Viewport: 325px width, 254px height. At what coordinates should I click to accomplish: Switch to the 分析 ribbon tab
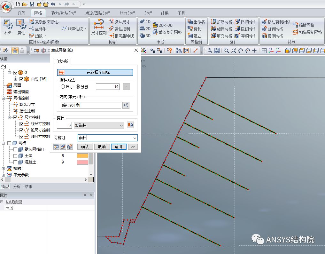click(x=147, y=13)
